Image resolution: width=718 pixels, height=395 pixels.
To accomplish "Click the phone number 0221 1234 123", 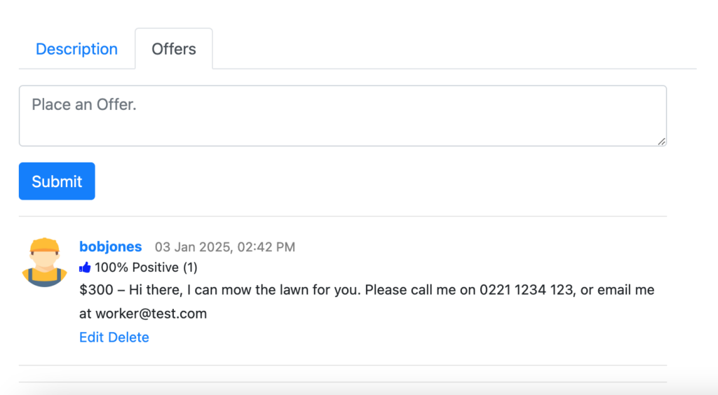I will click(526, 290).
